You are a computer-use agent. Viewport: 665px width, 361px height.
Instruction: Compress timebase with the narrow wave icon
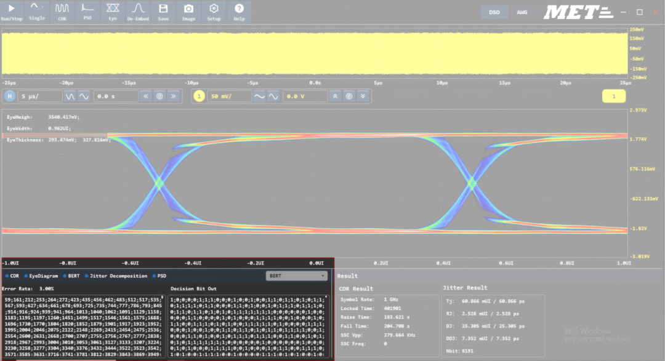tap(70, 96)
